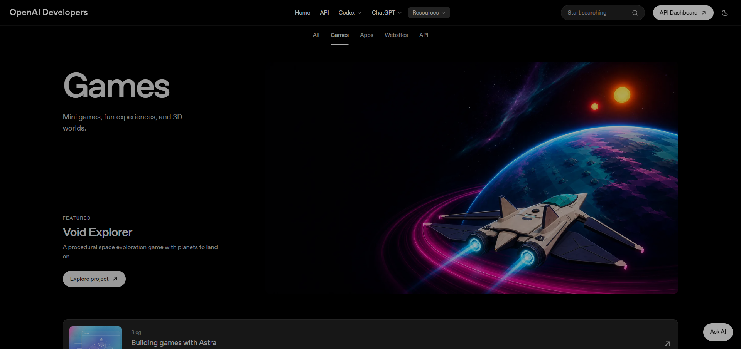
Task: Click the OpenAI Developers logo
Action: pyautogui.click(x=49, y=12)
